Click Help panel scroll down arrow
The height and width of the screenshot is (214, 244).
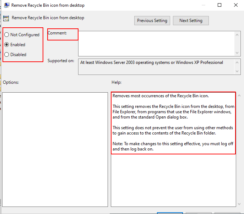(239, 204)
